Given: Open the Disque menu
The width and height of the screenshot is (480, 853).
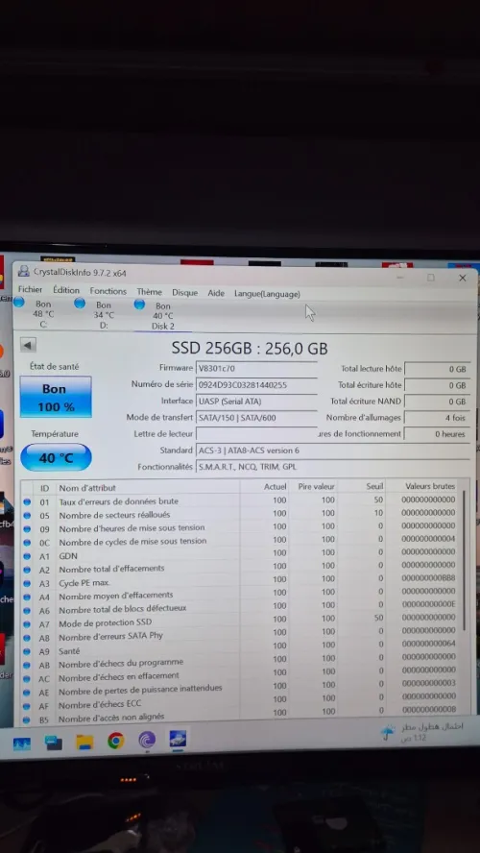Looking at the screenshot, I should (x=185, y=293).
